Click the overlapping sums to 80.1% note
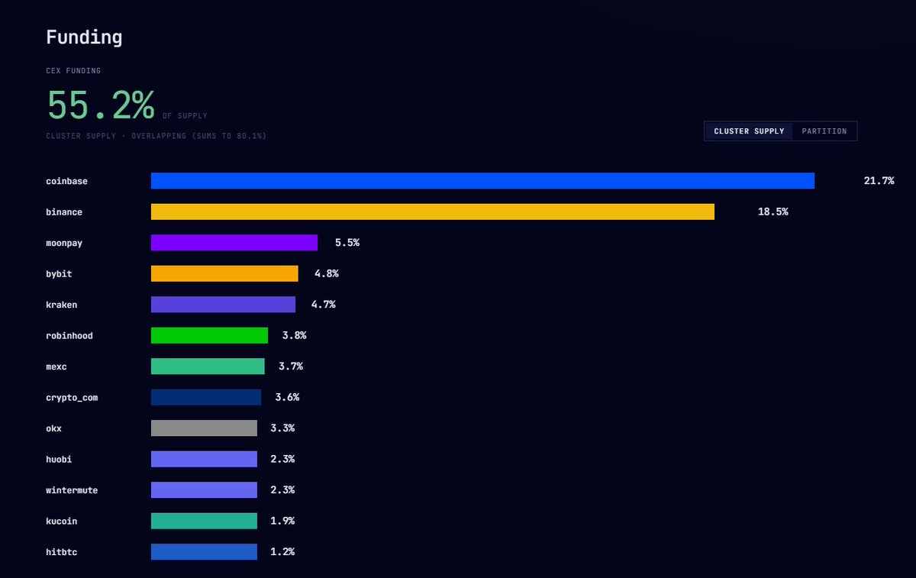 pyautogui.click(x=156, y=136)
